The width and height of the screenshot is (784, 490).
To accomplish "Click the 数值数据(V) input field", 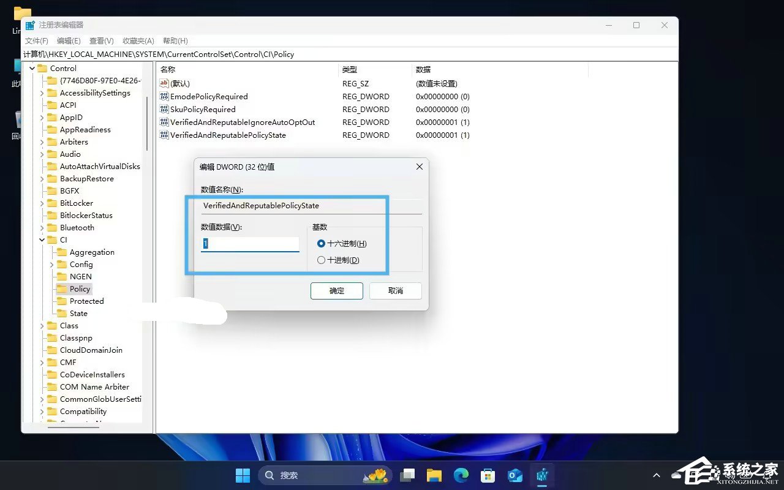I will [x=250, y=244].
